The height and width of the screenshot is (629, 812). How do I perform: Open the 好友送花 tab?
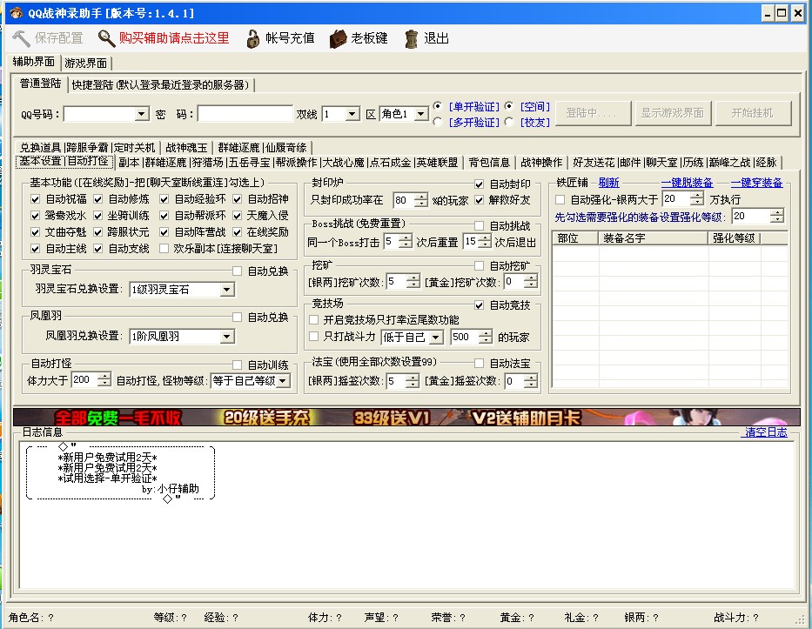tap(593, 163)
